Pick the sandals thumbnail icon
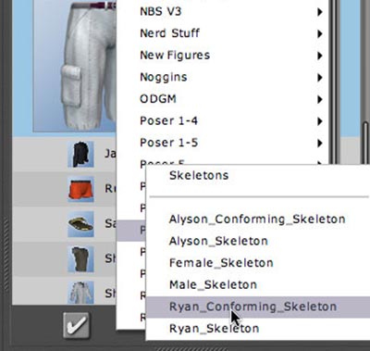Image resolution: width=370 pixels, height=351 pixels. click(80, 224)
